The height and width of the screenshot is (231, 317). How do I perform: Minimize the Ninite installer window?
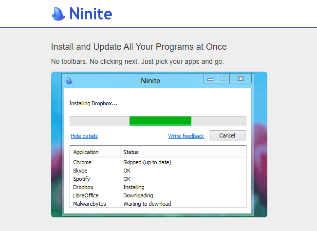tap(210, 78)
